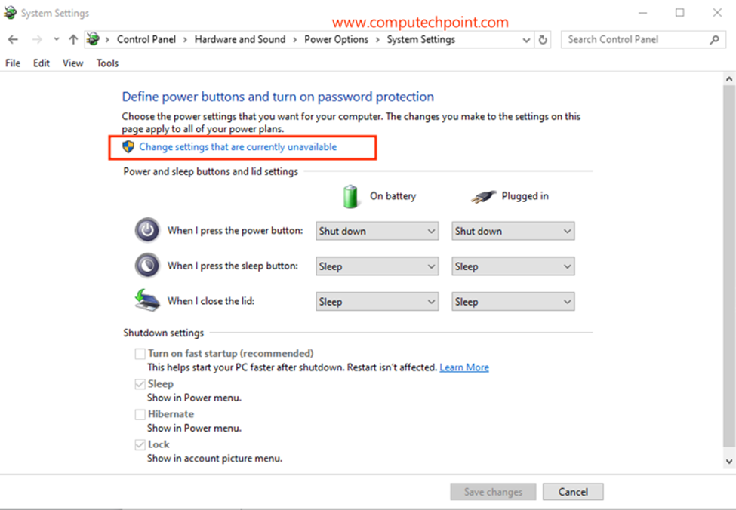Click the Forward navigation arrow

point(37,40)
